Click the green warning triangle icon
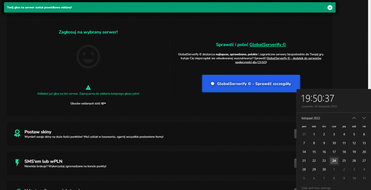This screenshot has height=190, width=371. (88, 87)
